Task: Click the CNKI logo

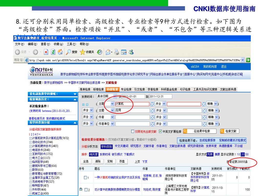Action: 41,72
